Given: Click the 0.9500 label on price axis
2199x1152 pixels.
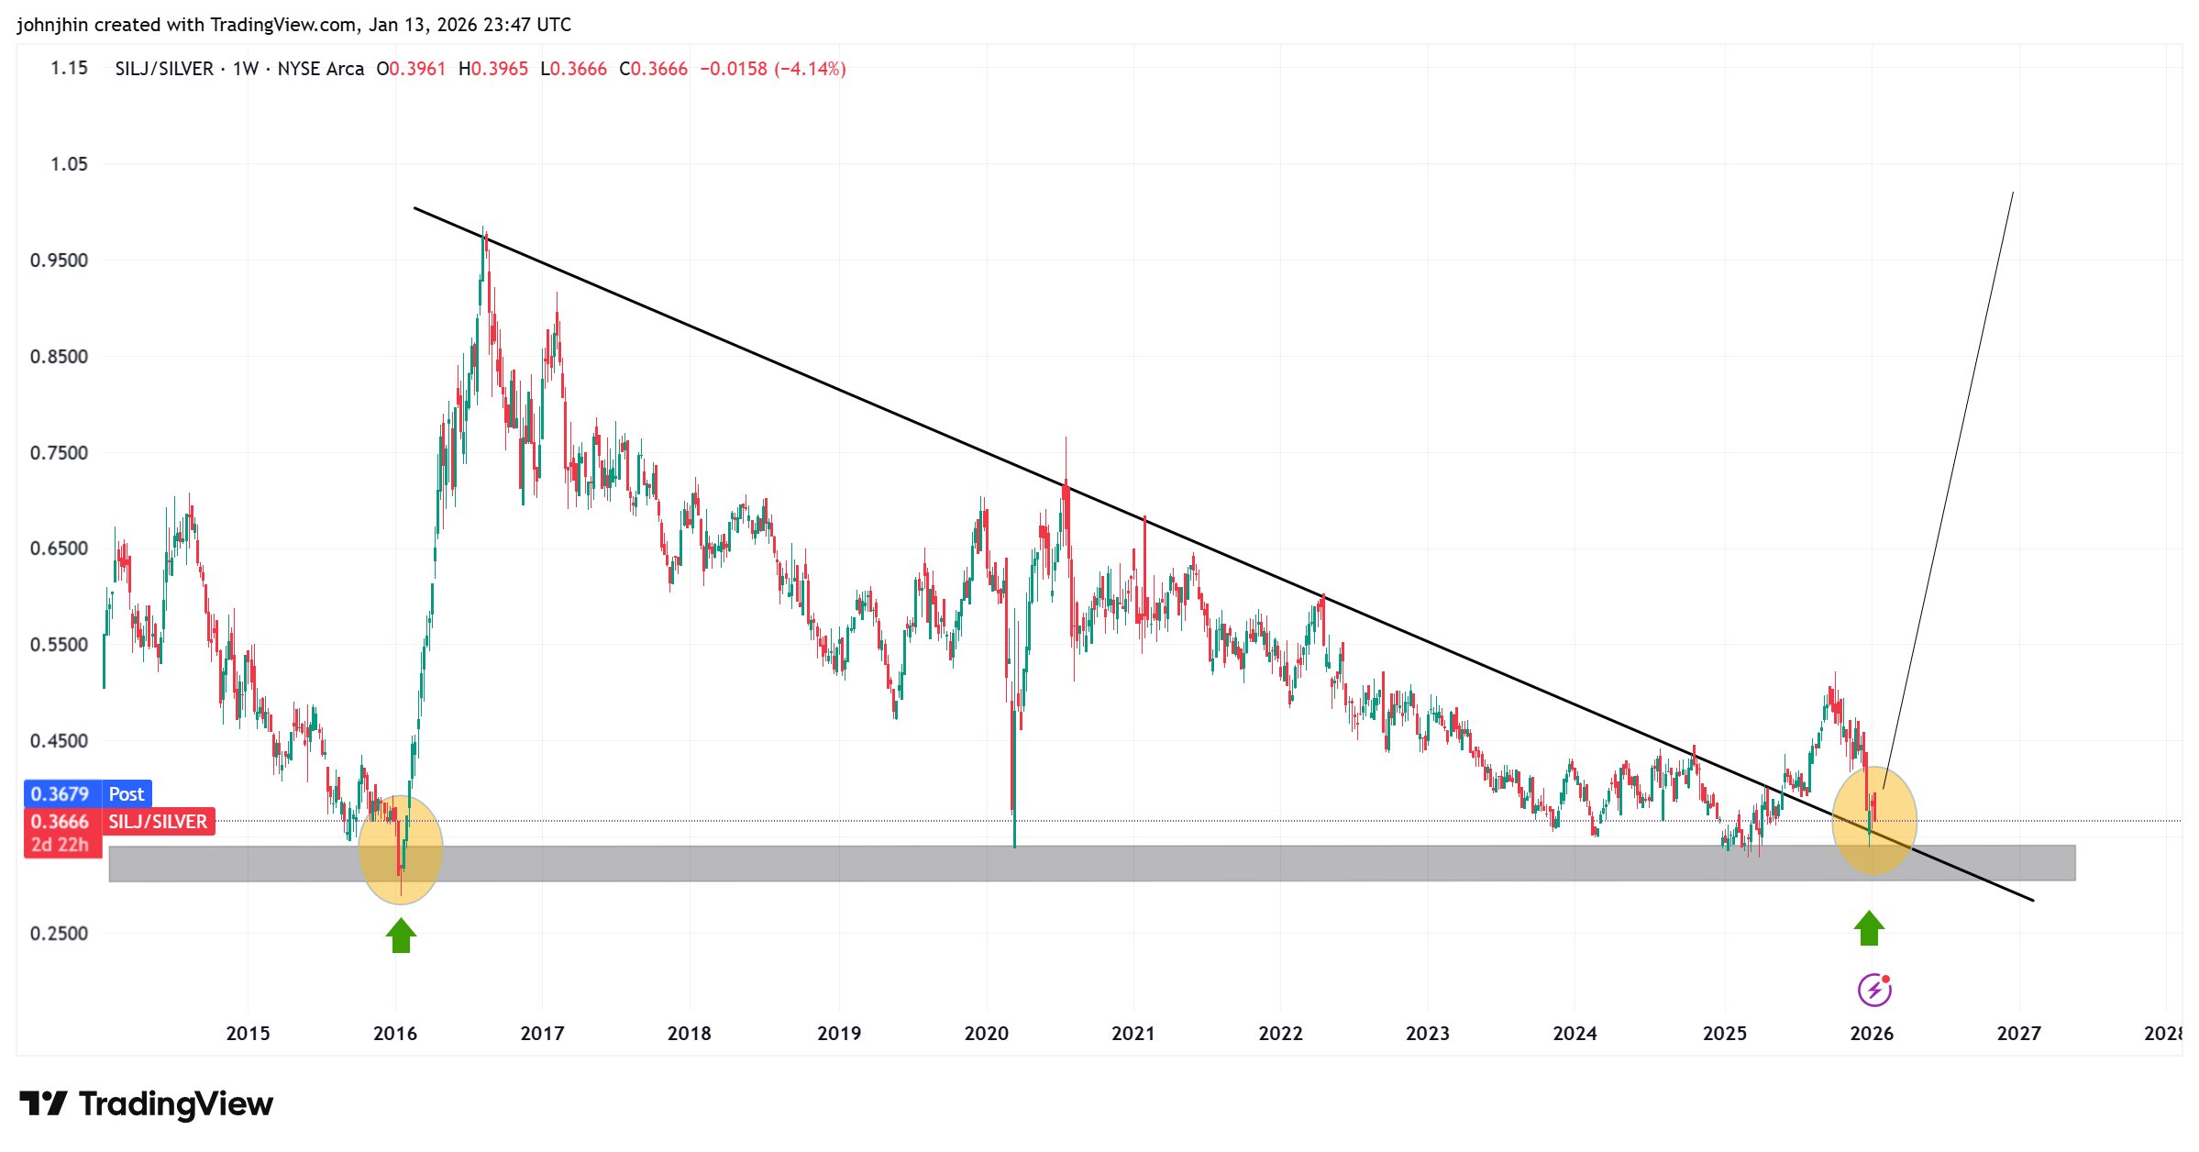Looking at the screenshot, I should click(x=59, y=260).
